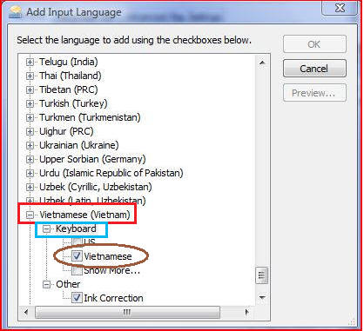Select the Vietnamese (Vietnam) tree label
Screen dimensions: 364x331
pyautogui.click(x=84, y=215)
